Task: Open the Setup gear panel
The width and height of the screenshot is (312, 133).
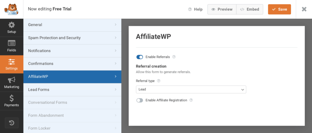Action: (x=12, y=28)
